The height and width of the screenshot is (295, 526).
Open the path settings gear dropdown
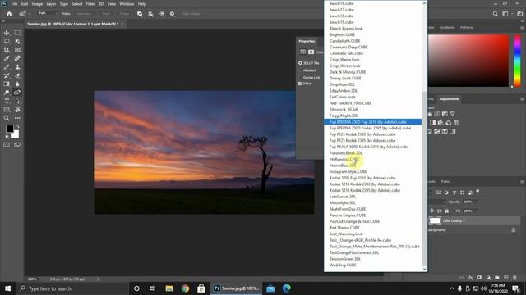click(x=173, y=14)
